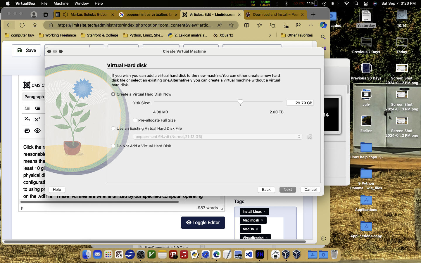Select Do Not Add a Virtual Hard Disk
The width and height of the screenshot is (421, 263).
click(x=113, y=146)
